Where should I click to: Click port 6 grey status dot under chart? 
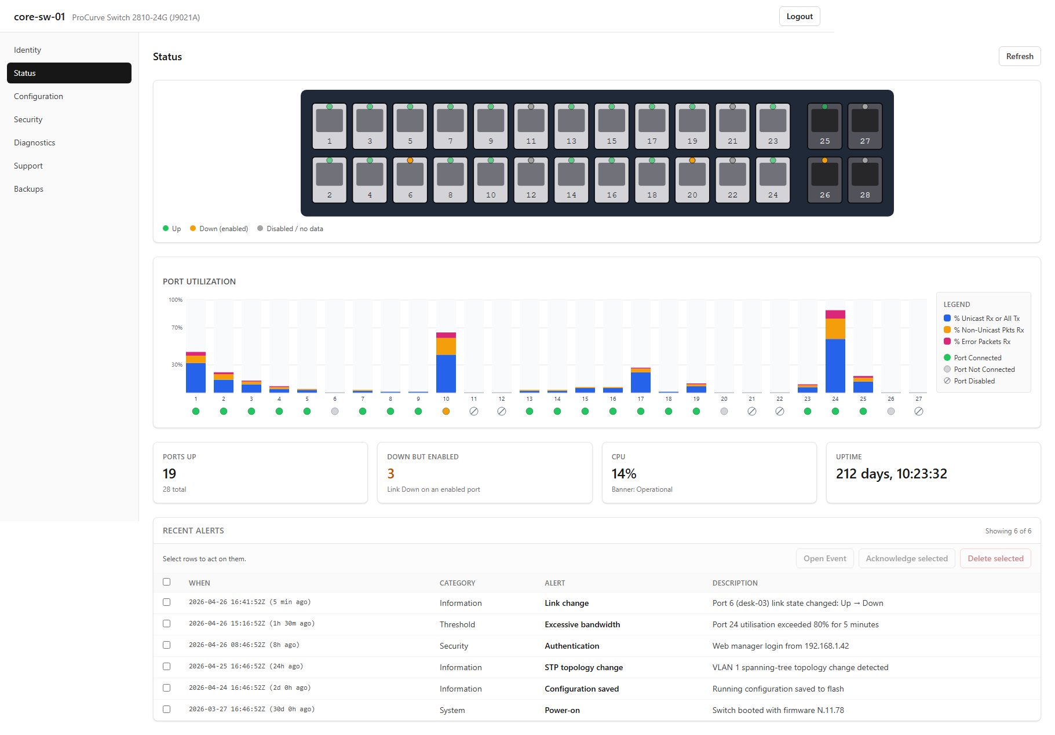[x=335, y=411]
